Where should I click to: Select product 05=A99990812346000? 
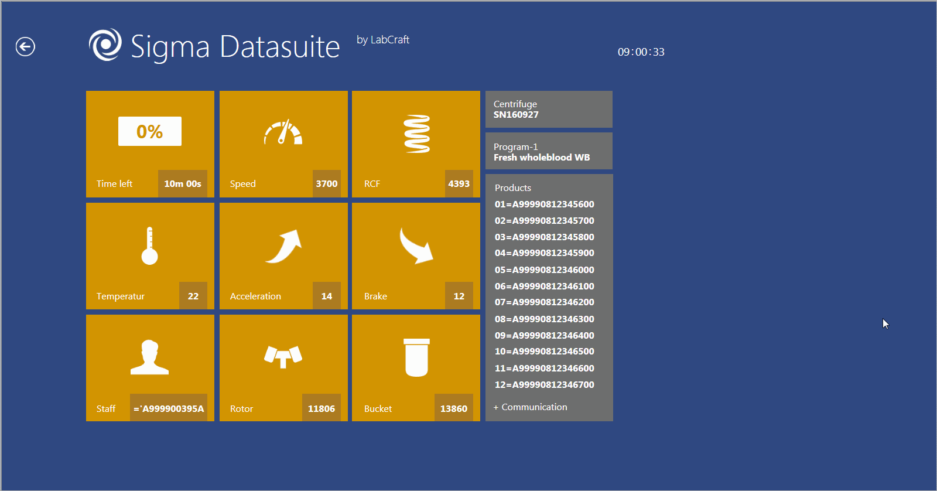[x=544, y=270]
